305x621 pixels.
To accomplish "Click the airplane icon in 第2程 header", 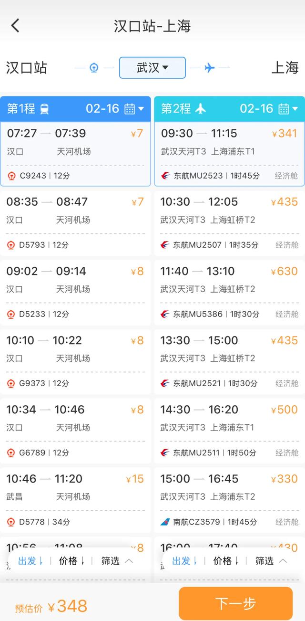I will (200, 109).
